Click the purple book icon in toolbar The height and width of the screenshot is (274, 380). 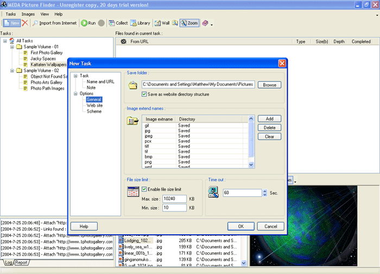205,23
